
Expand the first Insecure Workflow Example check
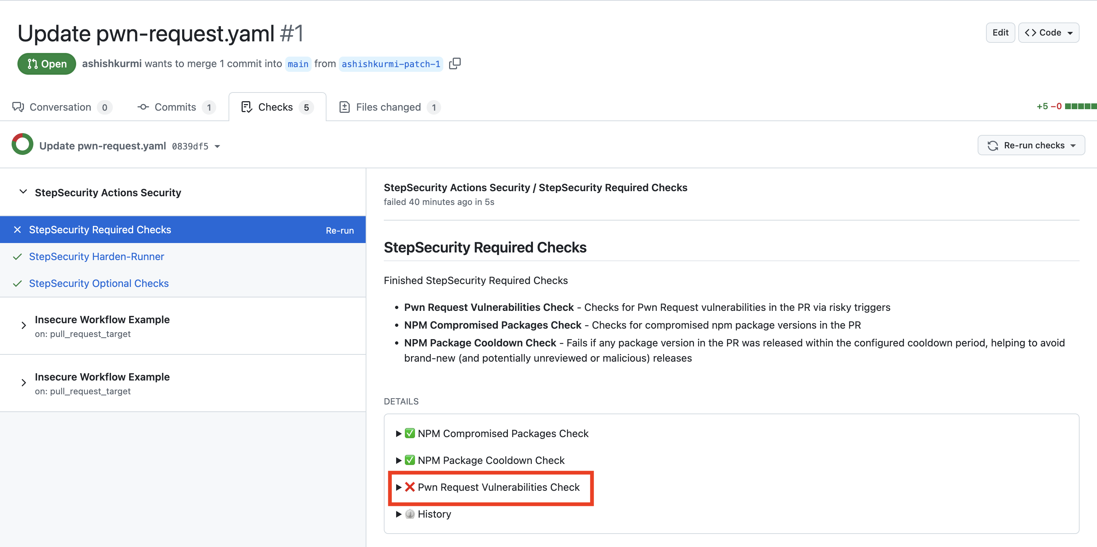(24, 325)
